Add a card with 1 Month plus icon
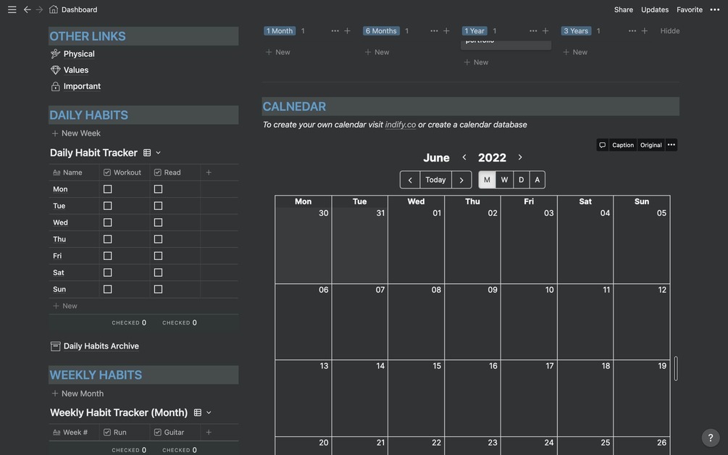This screenshot has height=455, width=728. [347, 31]
